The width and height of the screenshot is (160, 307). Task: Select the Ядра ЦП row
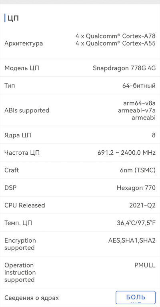coord(80,135)
